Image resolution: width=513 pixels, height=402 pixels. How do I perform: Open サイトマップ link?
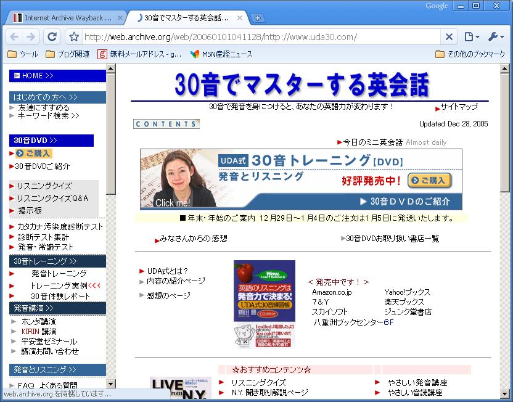pyautogui.click(x=459, y=107)
